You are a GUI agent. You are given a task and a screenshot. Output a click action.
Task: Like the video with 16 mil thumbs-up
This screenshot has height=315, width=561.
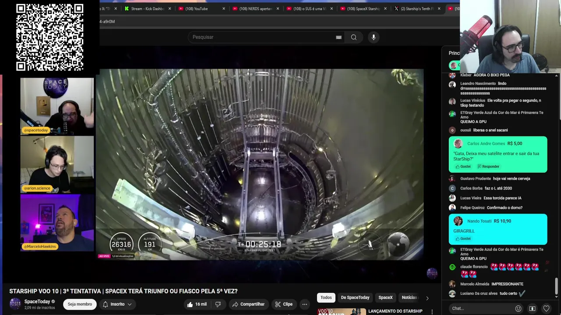coord(197,304)
